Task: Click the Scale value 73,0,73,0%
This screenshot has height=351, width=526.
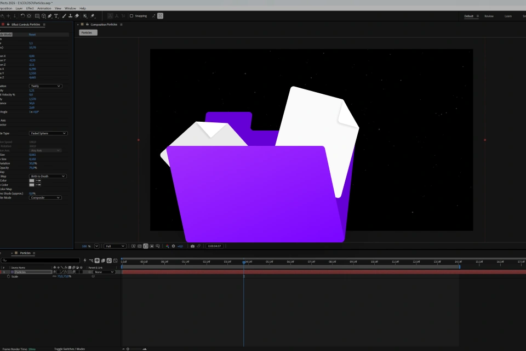Action: pos(64,276)
